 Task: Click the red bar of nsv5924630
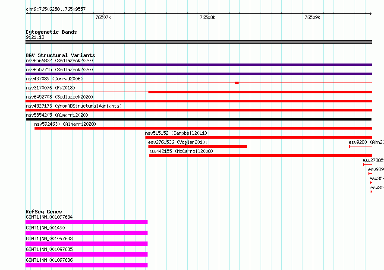click(203, 128)
